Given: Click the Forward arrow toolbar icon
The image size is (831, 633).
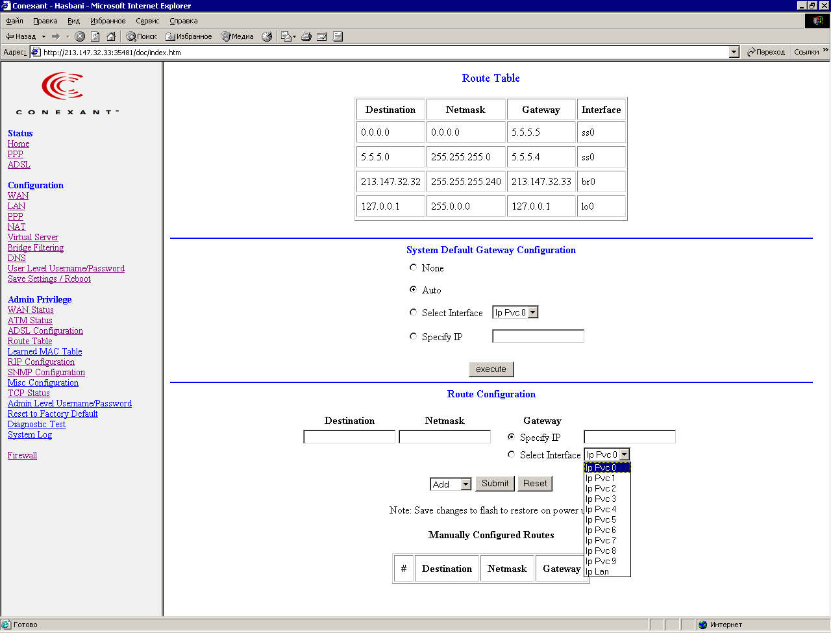Looking at the screenshot, I should pyautogui.click(x=56, y=36).
